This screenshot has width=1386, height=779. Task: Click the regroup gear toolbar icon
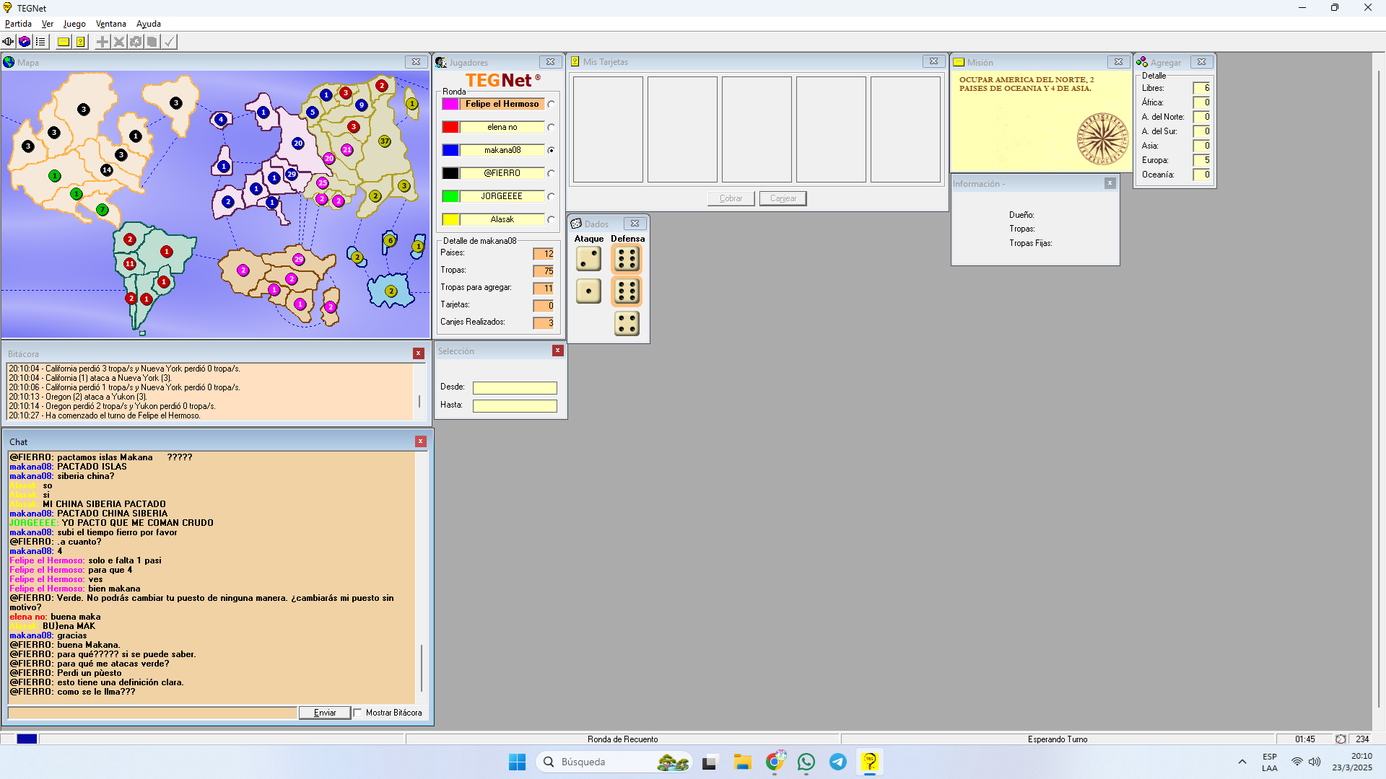pos(136,42)
